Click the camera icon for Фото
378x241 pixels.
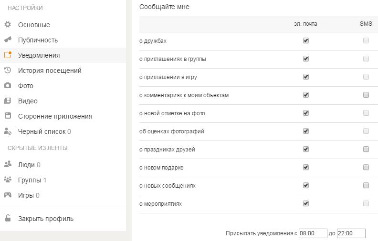pos(8,85)
